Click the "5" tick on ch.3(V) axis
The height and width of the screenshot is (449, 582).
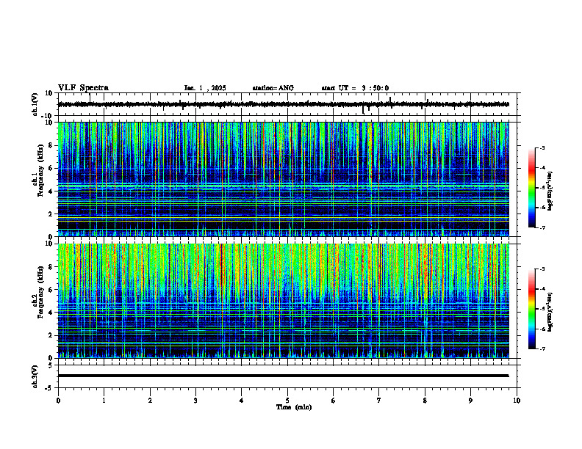pyautogui.click(x=51, y=365)
